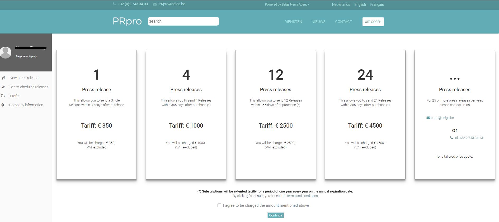Open the terms and conditions link

tap(302, 196)
